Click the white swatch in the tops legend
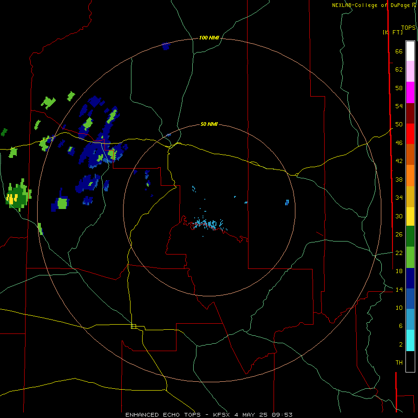418x418 pixels. click(x=410, y=51)
